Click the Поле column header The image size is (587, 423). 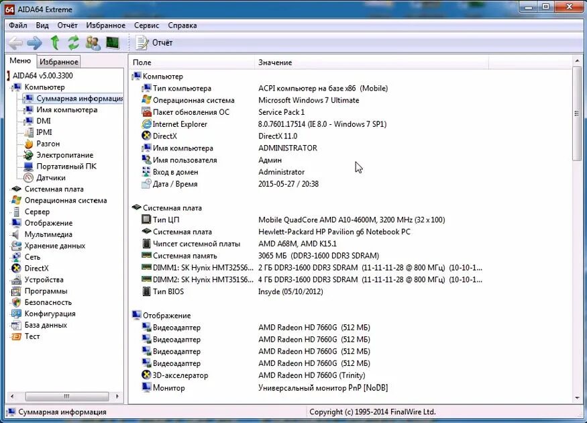click(192, 62)
